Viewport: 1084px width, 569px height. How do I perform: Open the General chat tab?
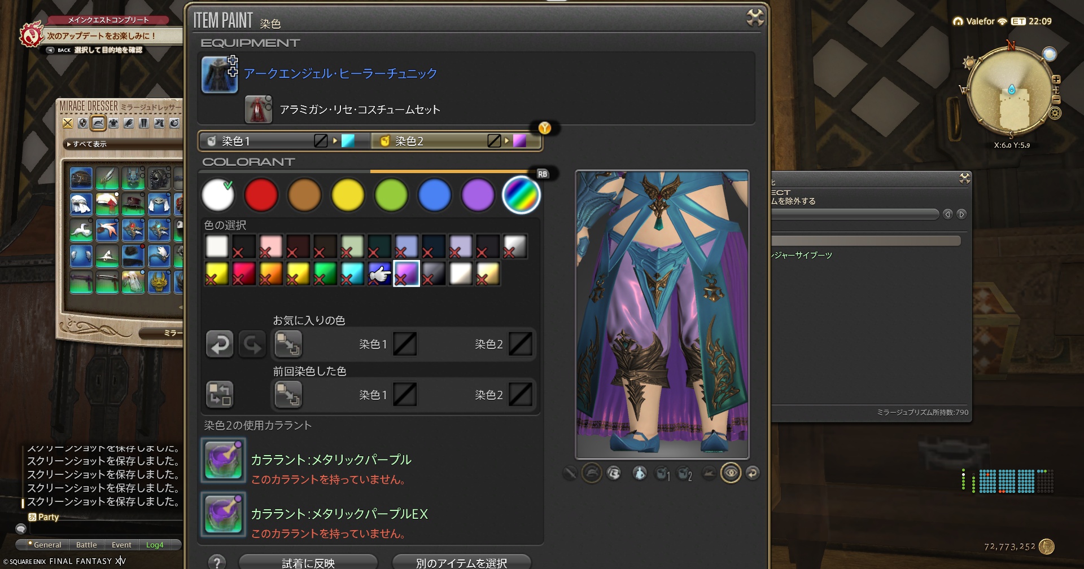point(47,545)
